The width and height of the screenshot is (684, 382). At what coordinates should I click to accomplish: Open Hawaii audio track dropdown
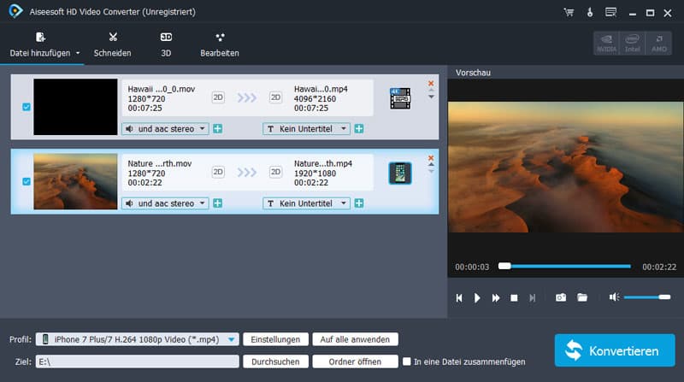pos(165,129)
